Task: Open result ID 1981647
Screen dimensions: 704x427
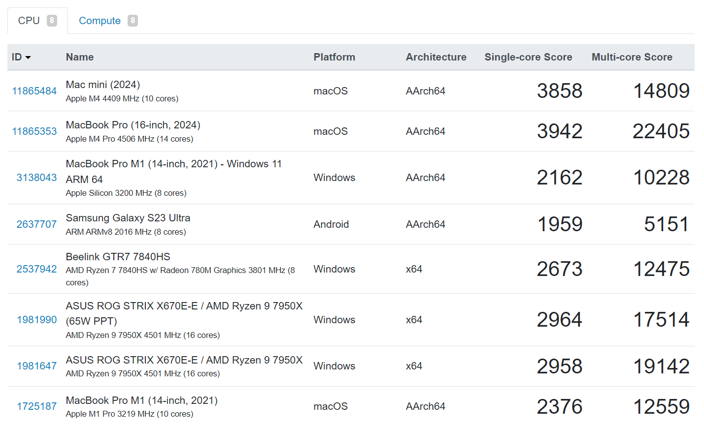Action: point(37,366)
